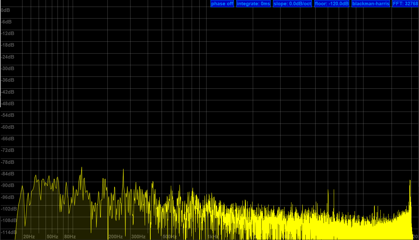Click the 200Hz frequency label
The height and width of the screenshot is (240, 419).
click(x=116, y=237)
